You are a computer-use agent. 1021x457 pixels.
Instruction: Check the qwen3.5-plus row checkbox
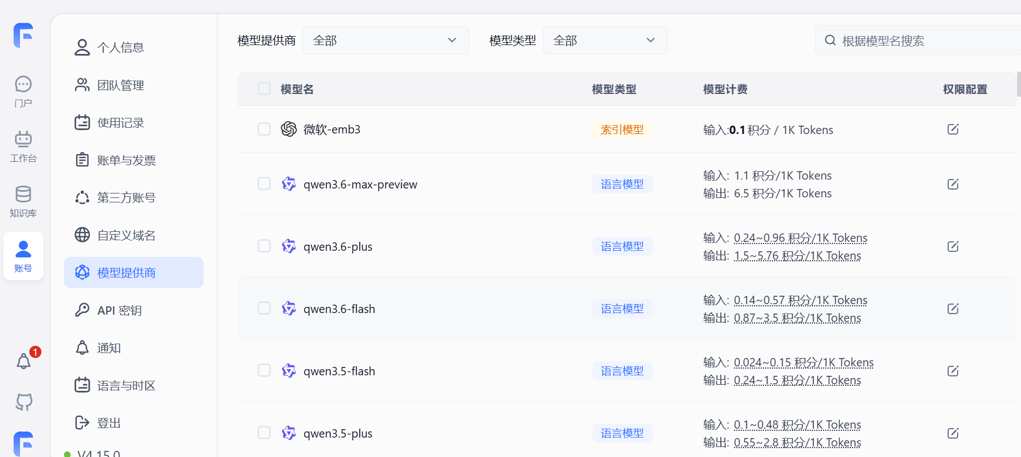point(264,433)
